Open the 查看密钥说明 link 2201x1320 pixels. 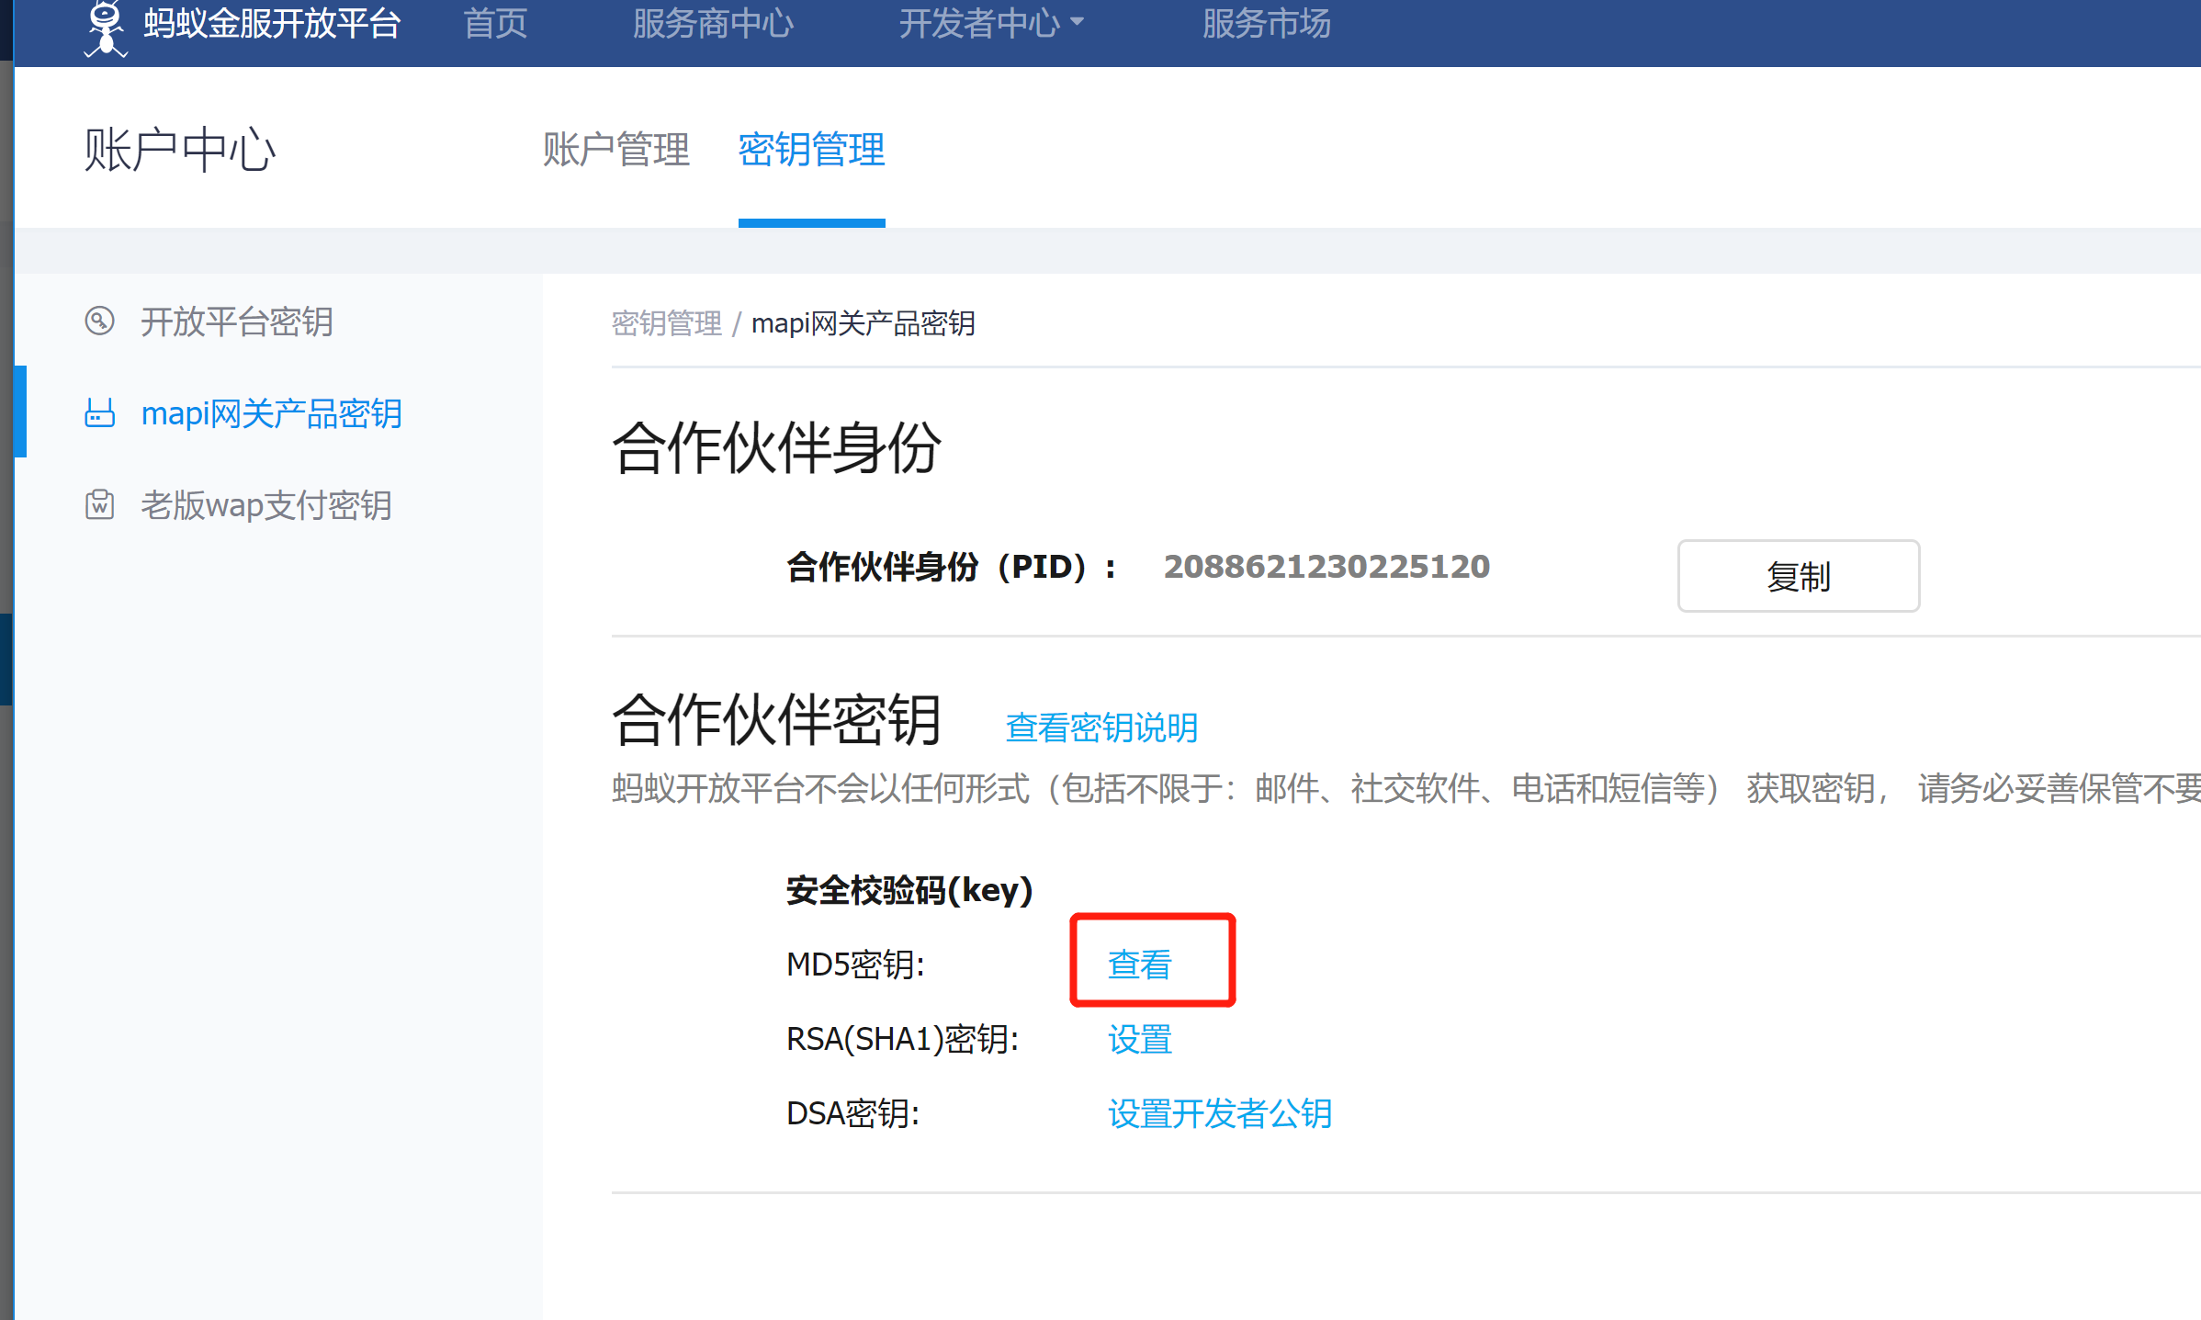pos(1101,728)
